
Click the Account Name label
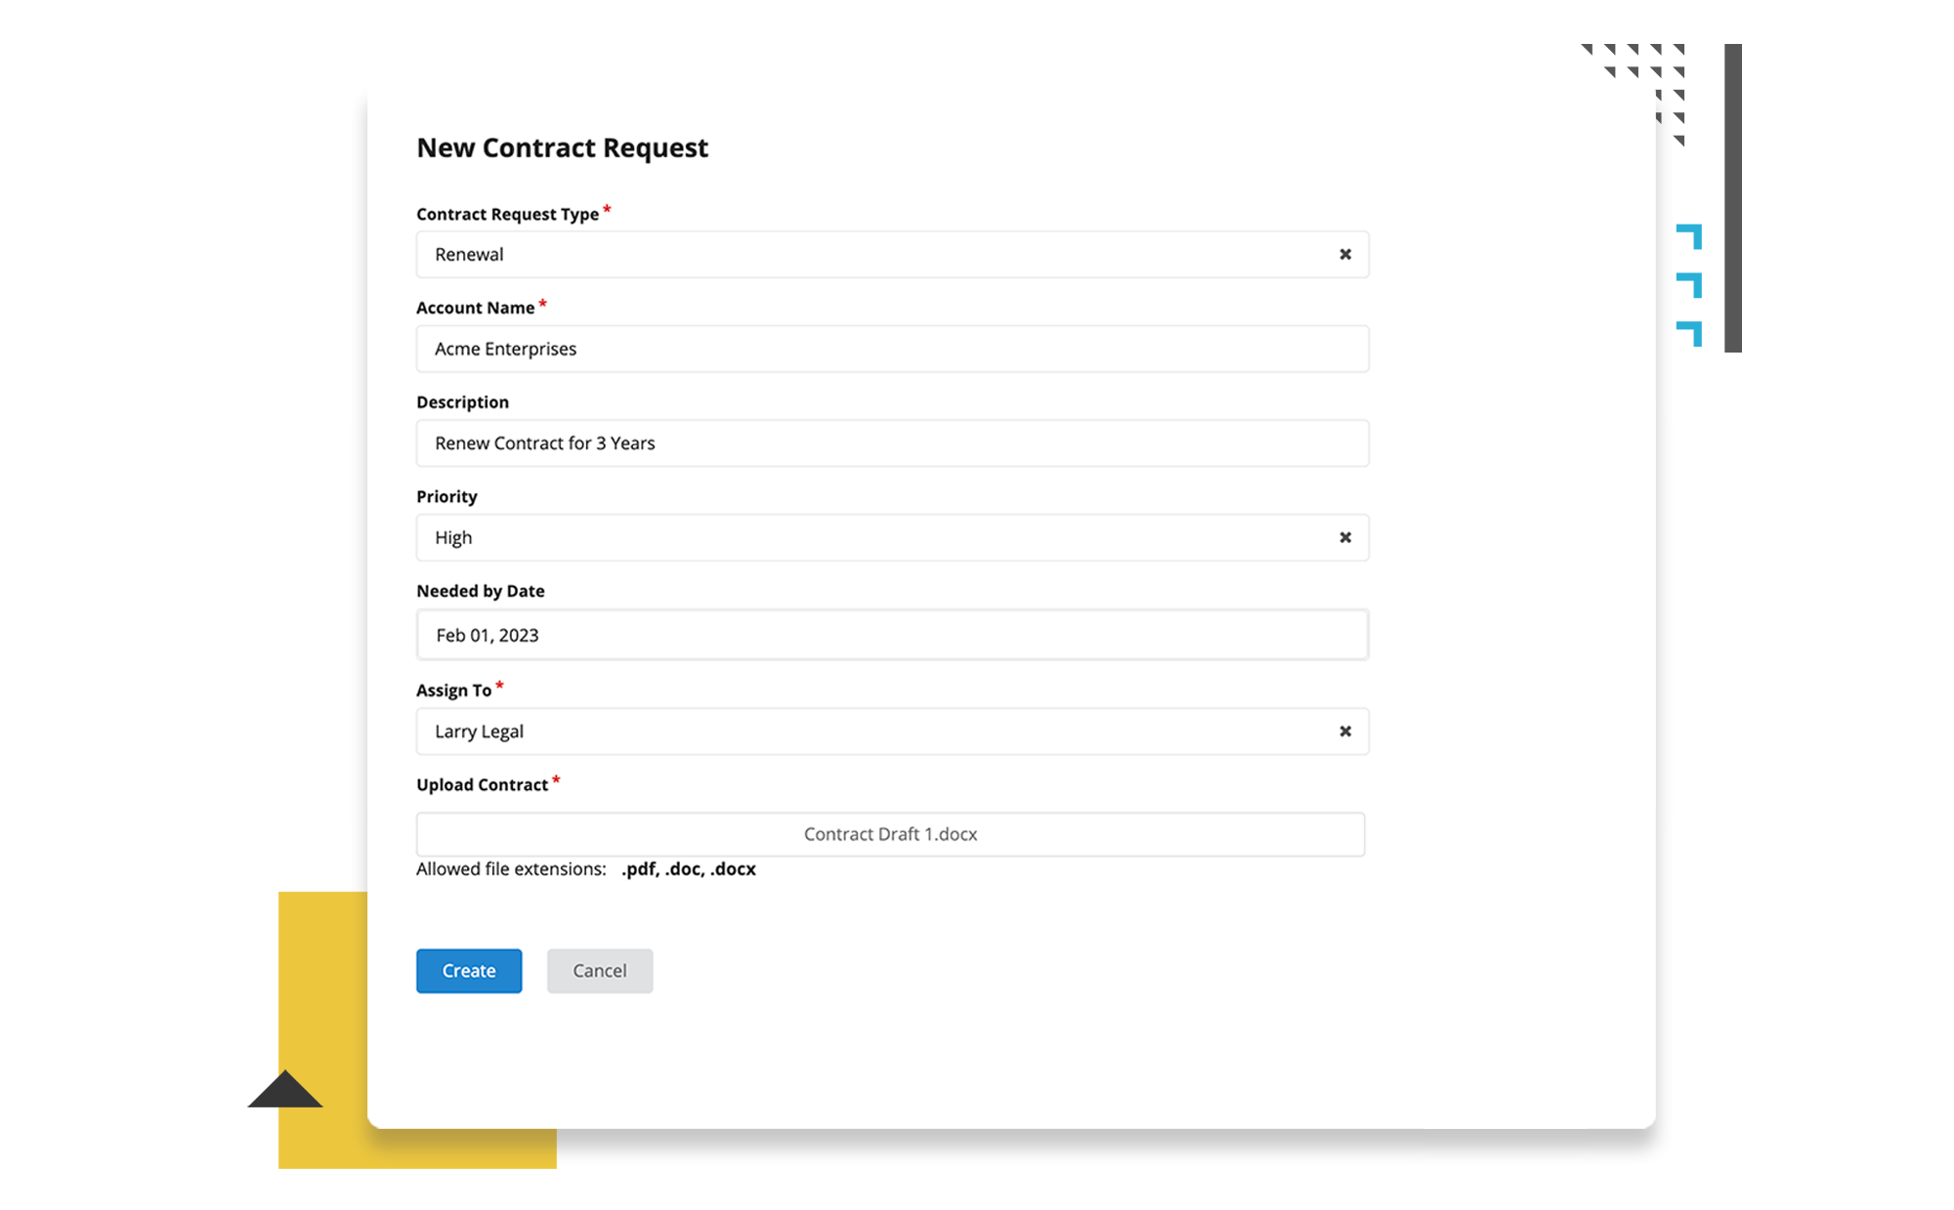475,308
